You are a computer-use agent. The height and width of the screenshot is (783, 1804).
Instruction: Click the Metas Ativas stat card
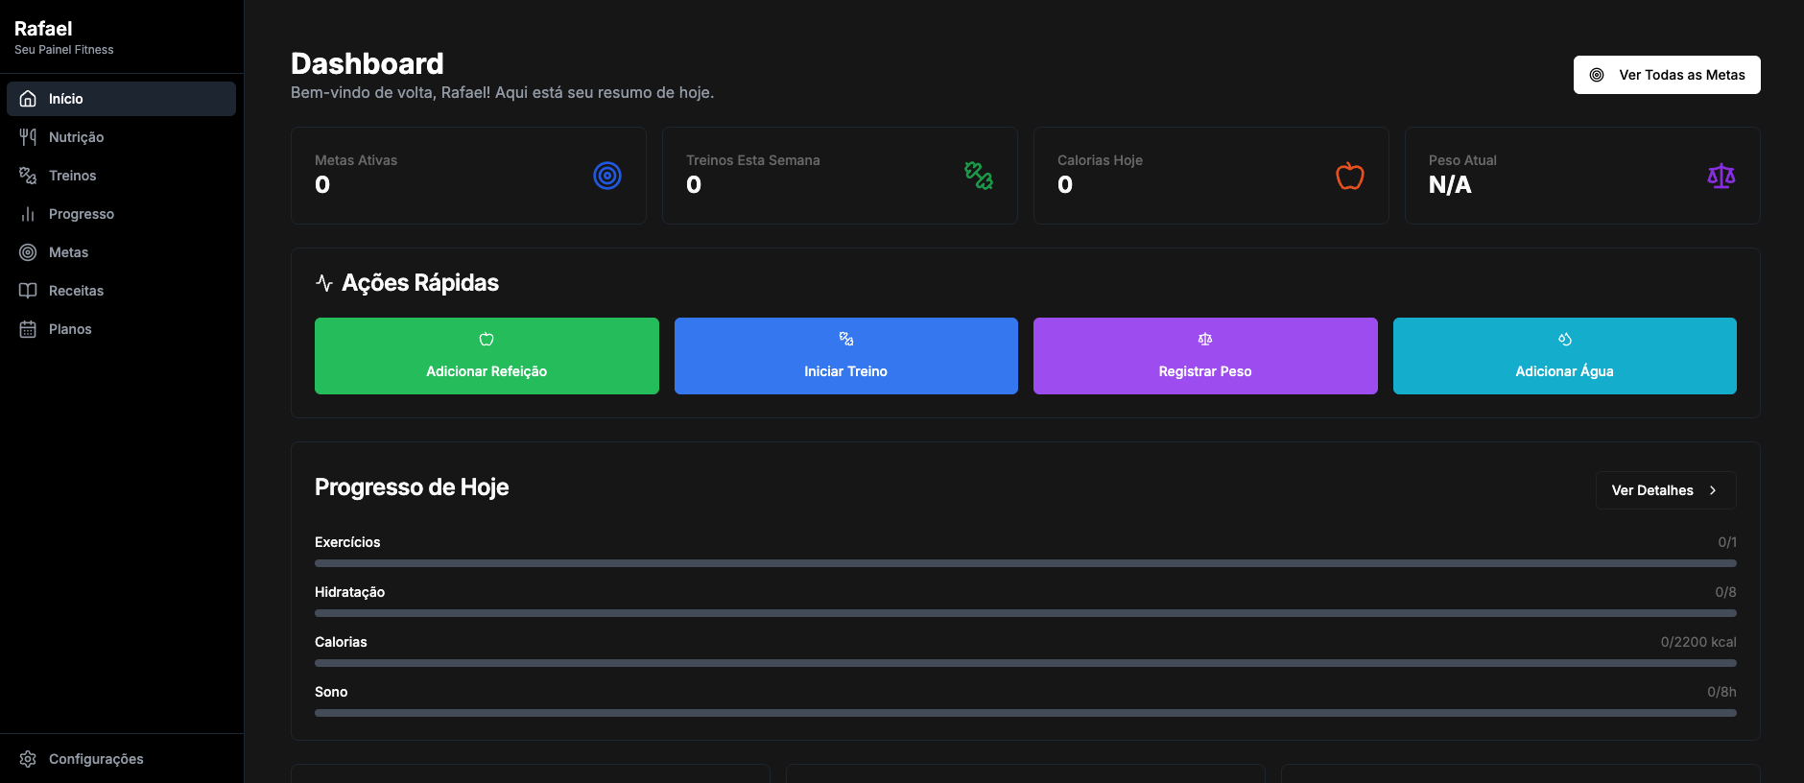[x=468, y=176]
